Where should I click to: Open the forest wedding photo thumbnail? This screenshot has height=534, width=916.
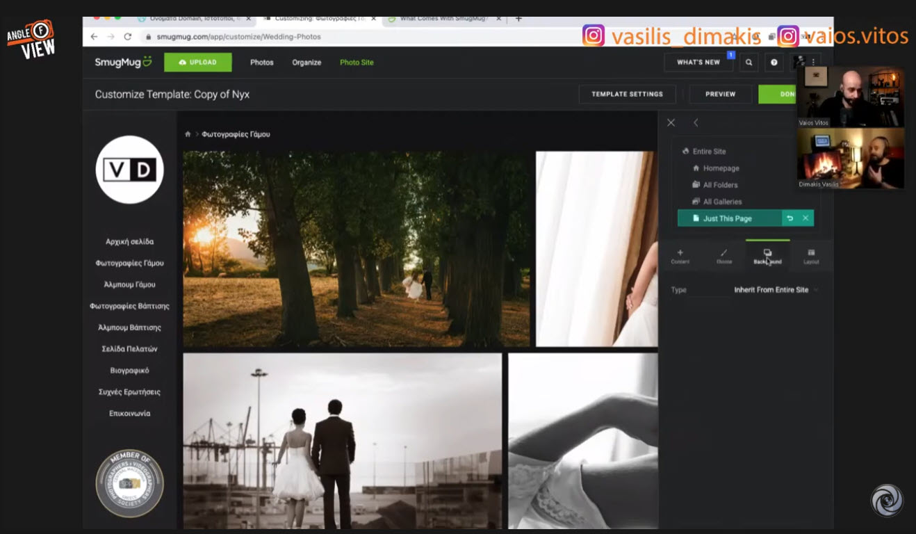[356, 249]
